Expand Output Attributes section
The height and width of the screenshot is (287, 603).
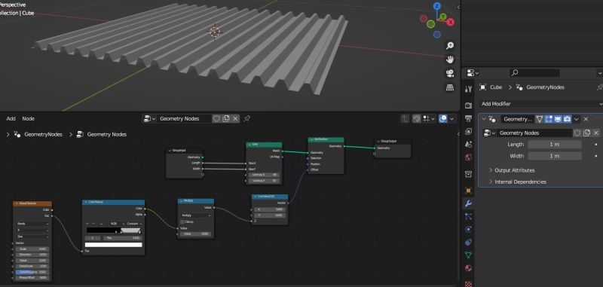(515, 170)
